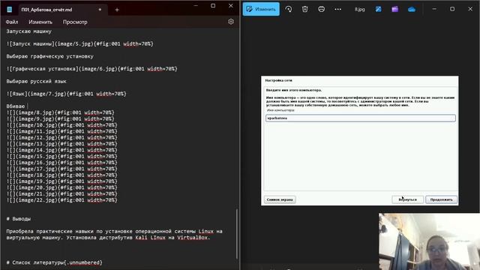Click the word VirtualBox in the conclusion
480x270 pixels.
(x=192, y=238)
